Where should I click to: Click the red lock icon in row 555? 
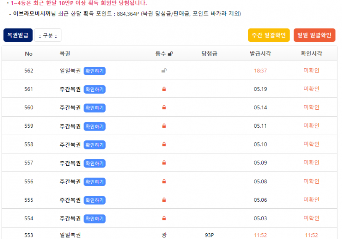(x=164, y=200)
